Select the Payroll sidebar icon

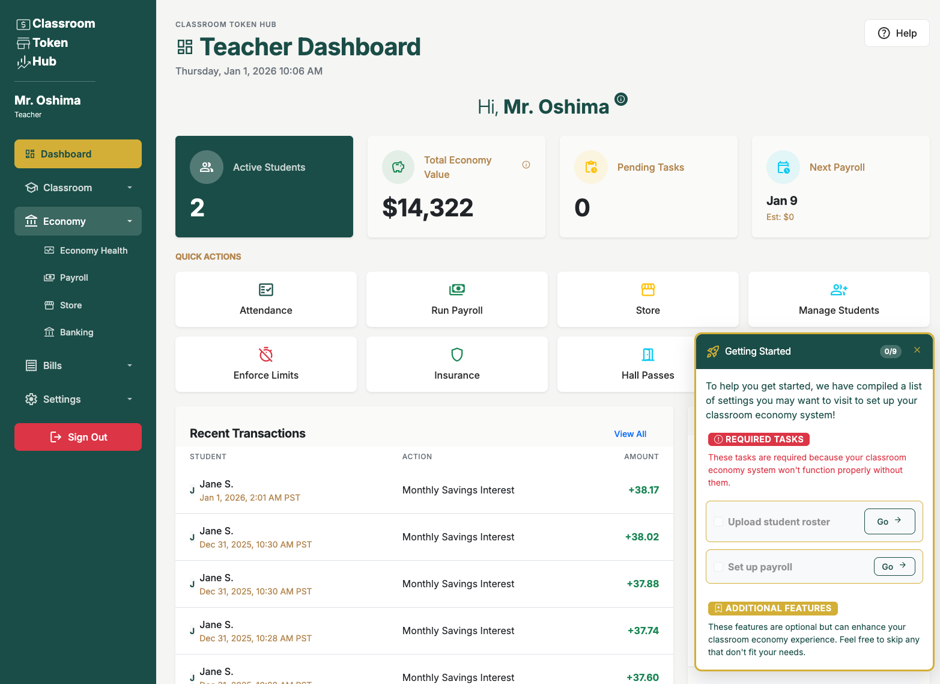[49, 277]
